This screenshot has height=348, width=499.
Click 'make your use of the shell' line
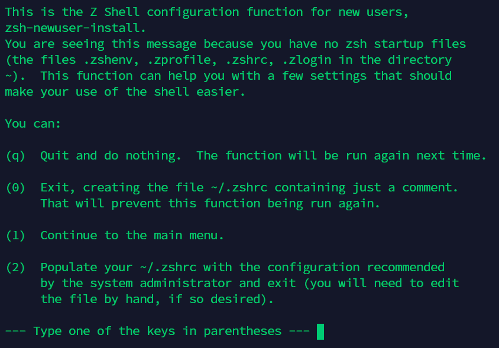pyautogui.click(x=125, y=92)
